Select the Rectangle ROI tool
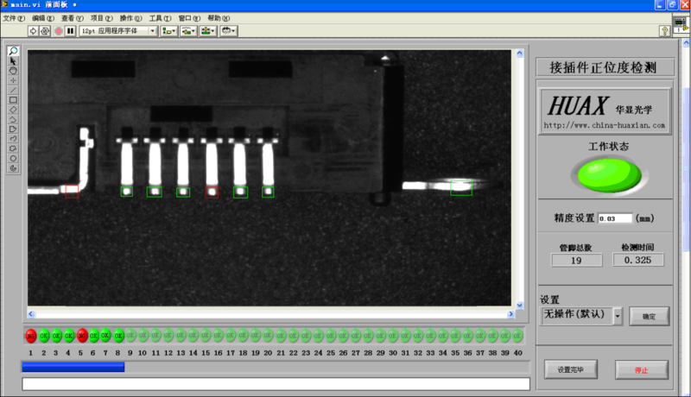The image size is (691, 397). 13,99
